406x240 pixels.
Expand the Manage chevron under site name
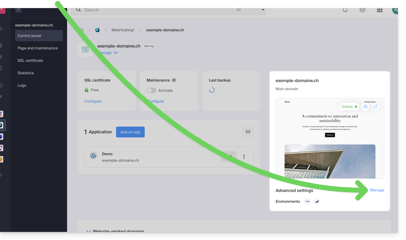(115, 53)
